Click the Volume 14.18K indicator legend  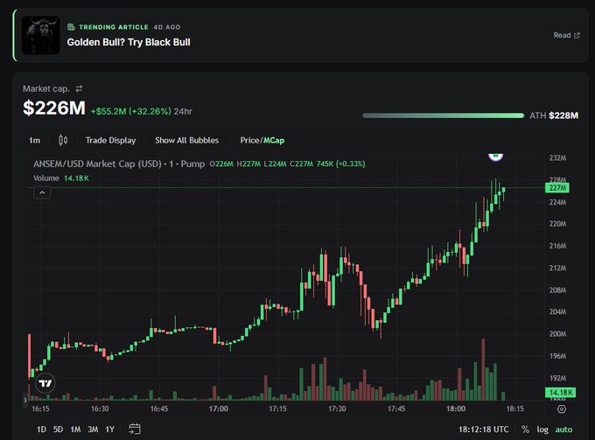(x=61, y=178)
